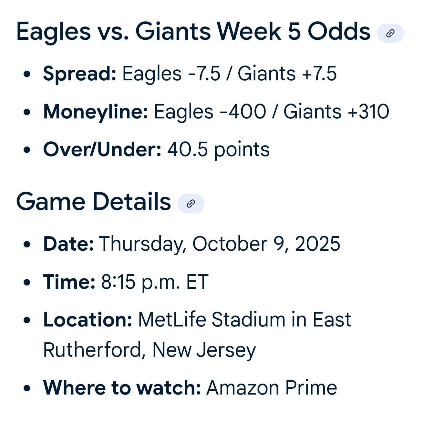Click the bold Moneyline label
Viewport: 434px width, 421px height.
[96, 112]
